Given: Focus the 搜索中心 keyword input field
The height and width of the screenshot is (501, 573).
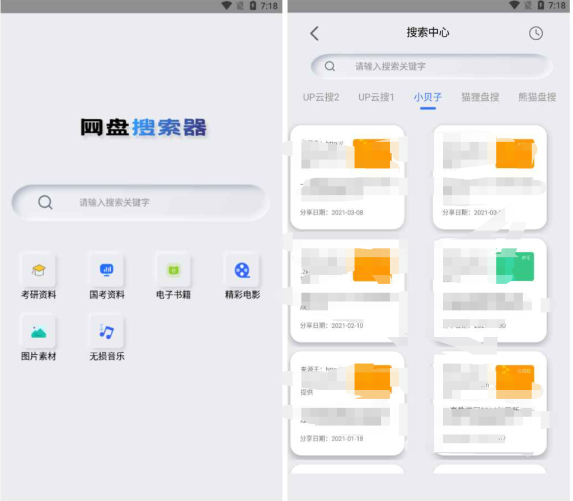Looking at the screenshot, I should pos(442,66).
